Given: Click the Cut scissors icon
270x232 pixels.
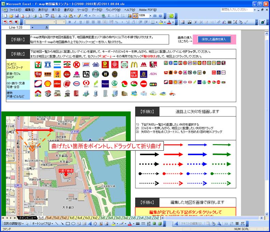Looking at the screenshot, I should [60, 16].
